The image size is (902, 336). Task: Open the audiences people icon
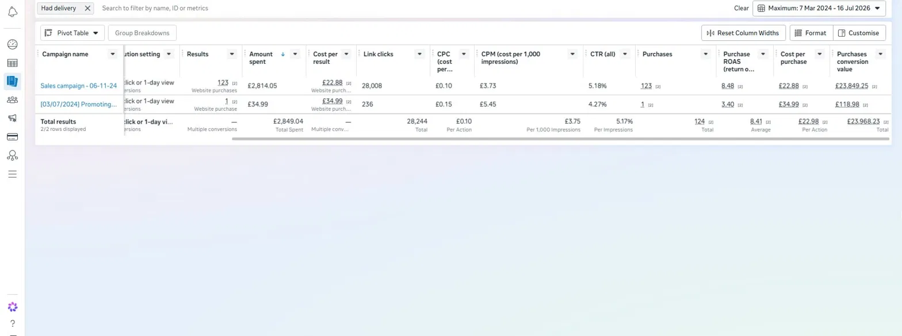tap(13, 99)
